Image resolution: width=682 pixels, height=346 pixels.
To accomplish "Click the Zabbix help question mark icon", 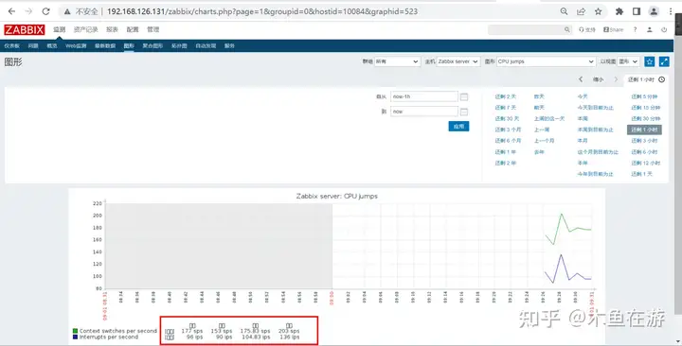I will pos(635,29).
